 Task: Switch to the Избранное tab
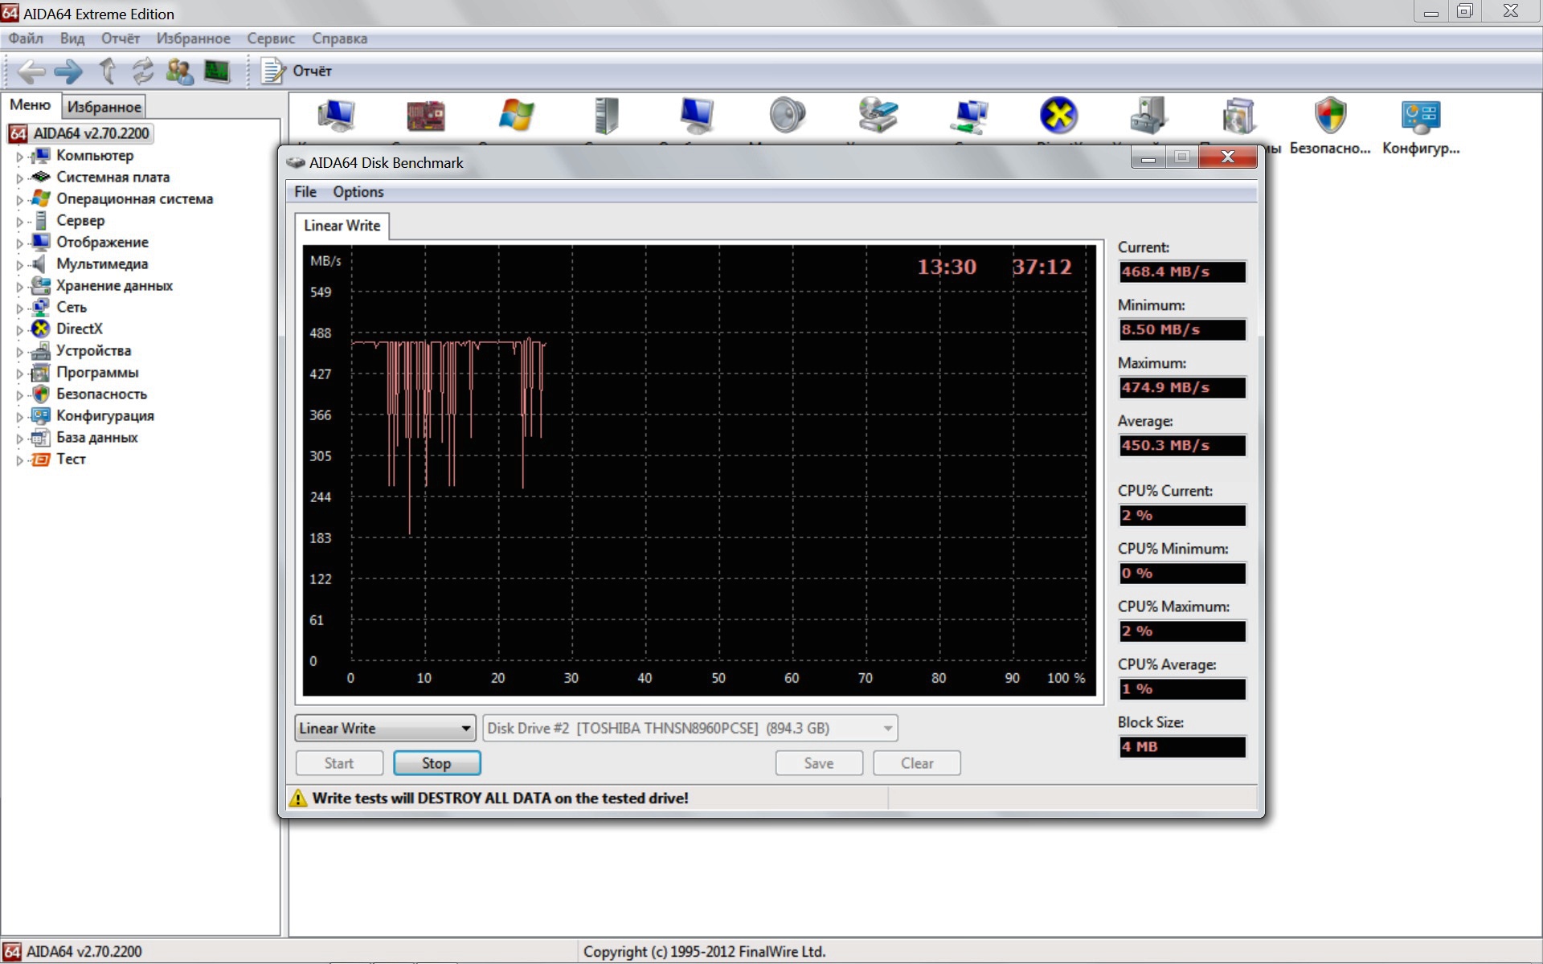coord(104,107)
